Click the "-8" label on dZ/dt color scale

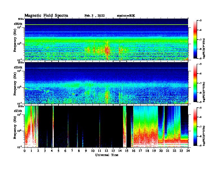200,136
